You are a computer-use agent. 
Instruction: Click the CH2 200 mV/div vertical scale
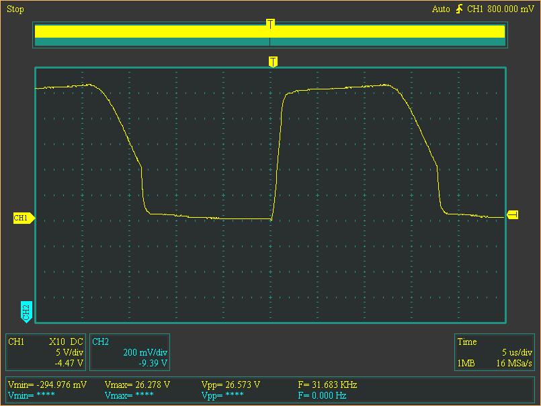coord(145,352)
